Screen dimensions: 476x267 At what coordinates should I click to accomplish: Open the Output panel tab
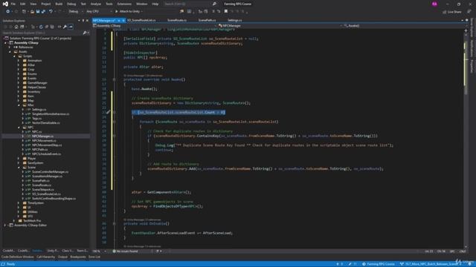62,257
